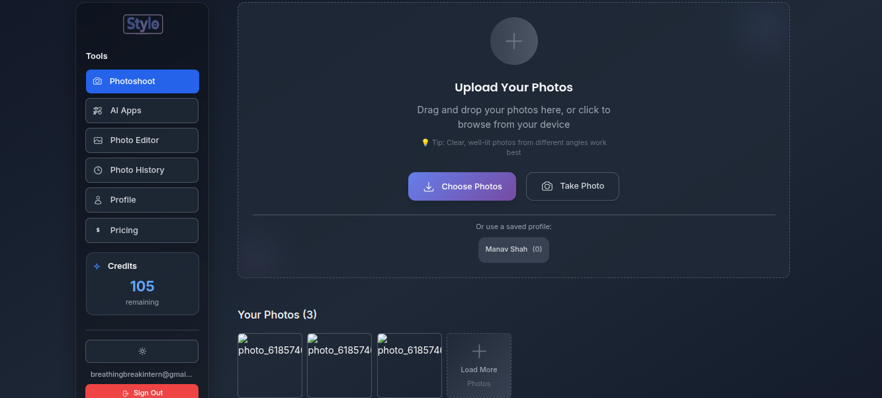
Task: Click the Stylo logo
Action: (x=143, y=25)
